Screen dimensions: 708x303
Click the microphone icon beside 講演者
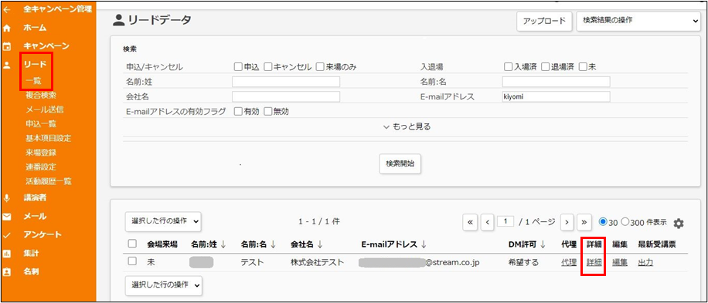point(6,197)
